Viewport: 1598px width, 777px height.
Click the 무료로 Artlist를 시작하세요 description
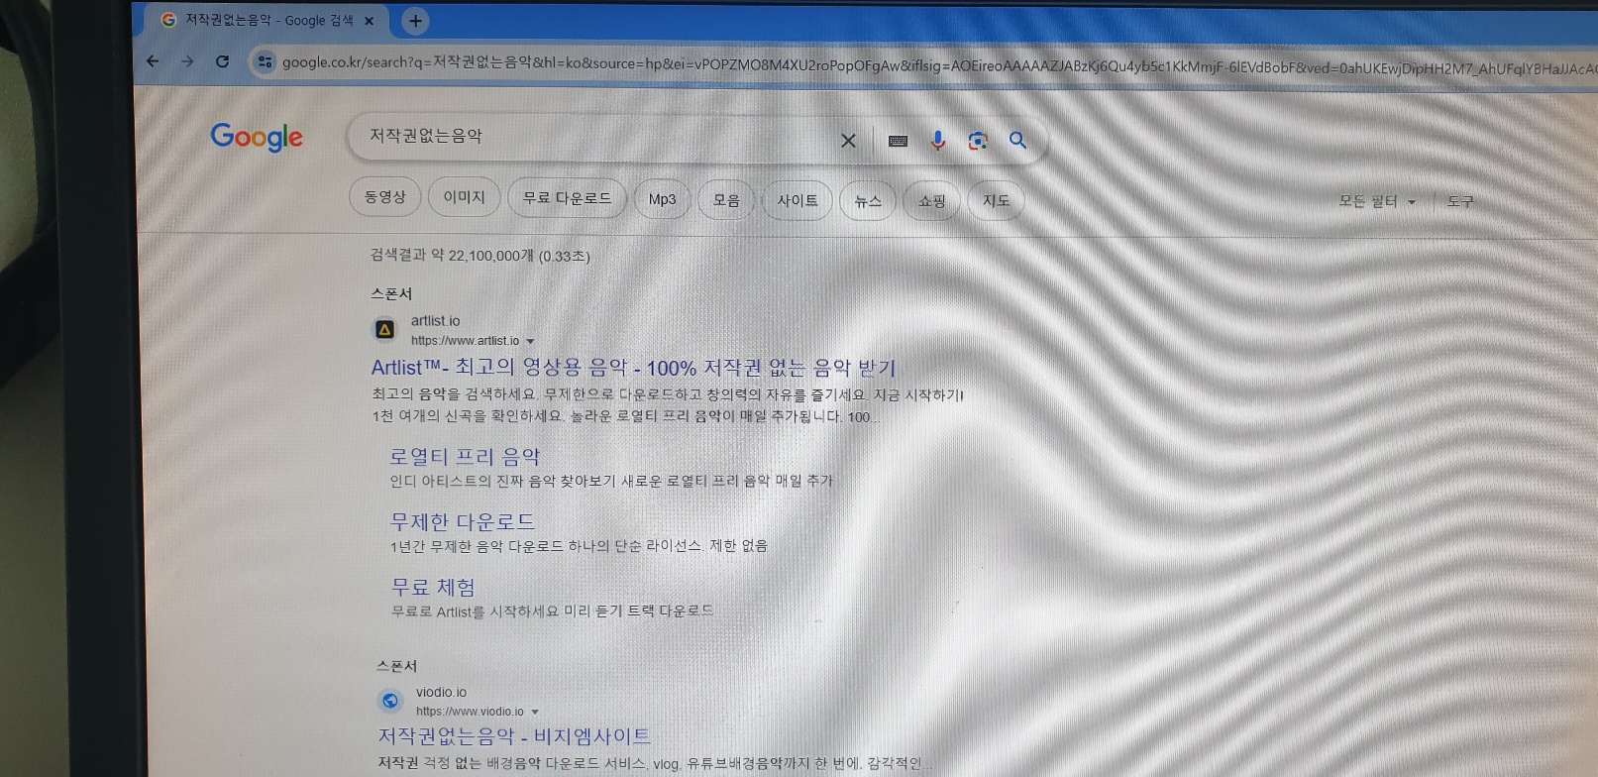coord(552,611)
